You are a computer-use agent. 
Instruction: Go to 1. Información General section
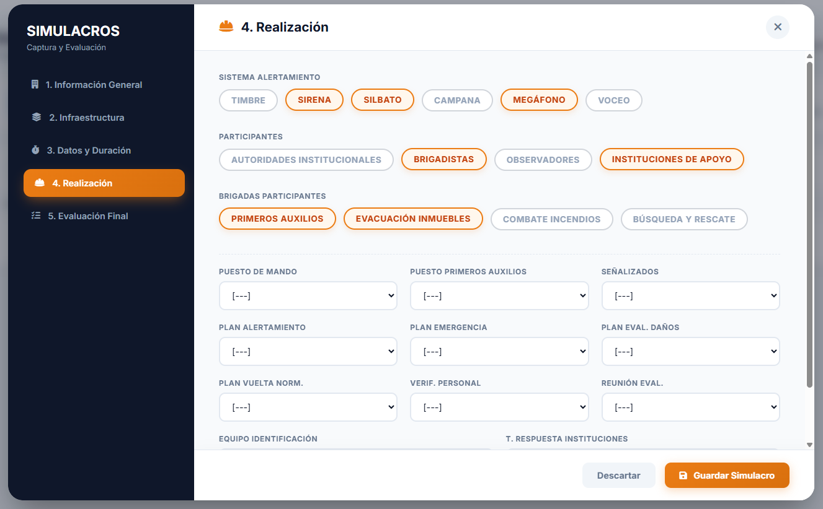coord(104,85)
